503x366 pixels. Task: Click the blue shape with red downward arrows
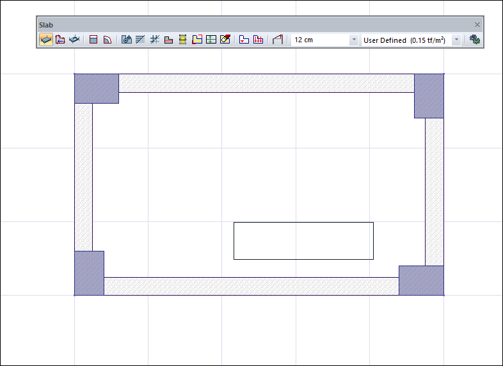point(259,40)
